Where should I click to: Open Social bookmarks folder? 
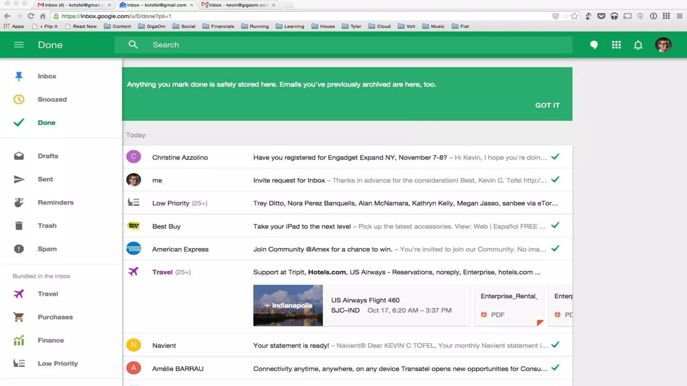click(x=184, y=26)
